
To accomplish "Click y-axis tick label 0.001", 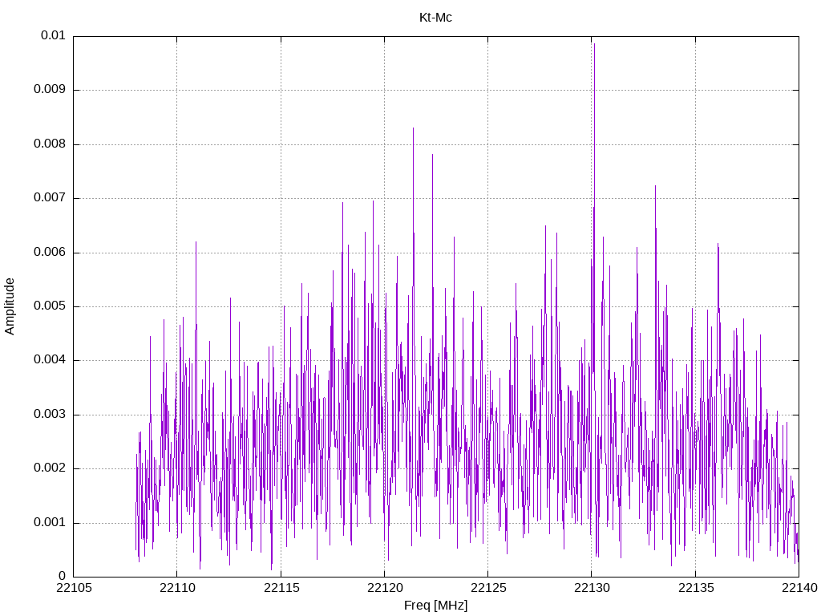I will [50, 523].
